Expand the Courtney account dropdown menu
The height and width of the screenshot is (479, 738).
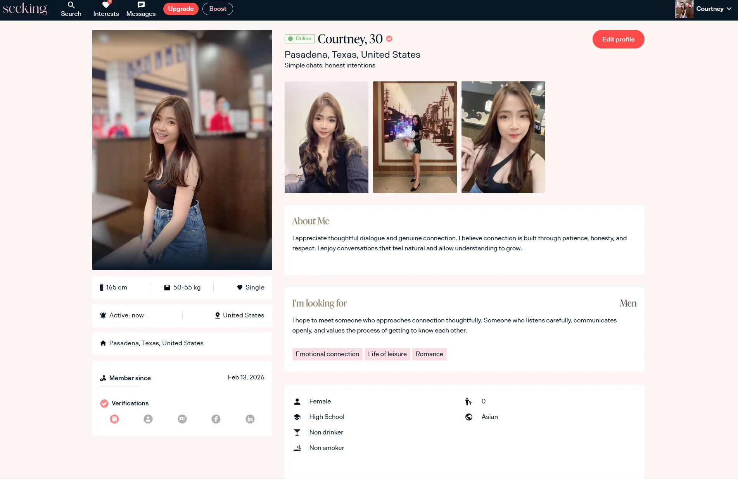(x=713, y=9)
